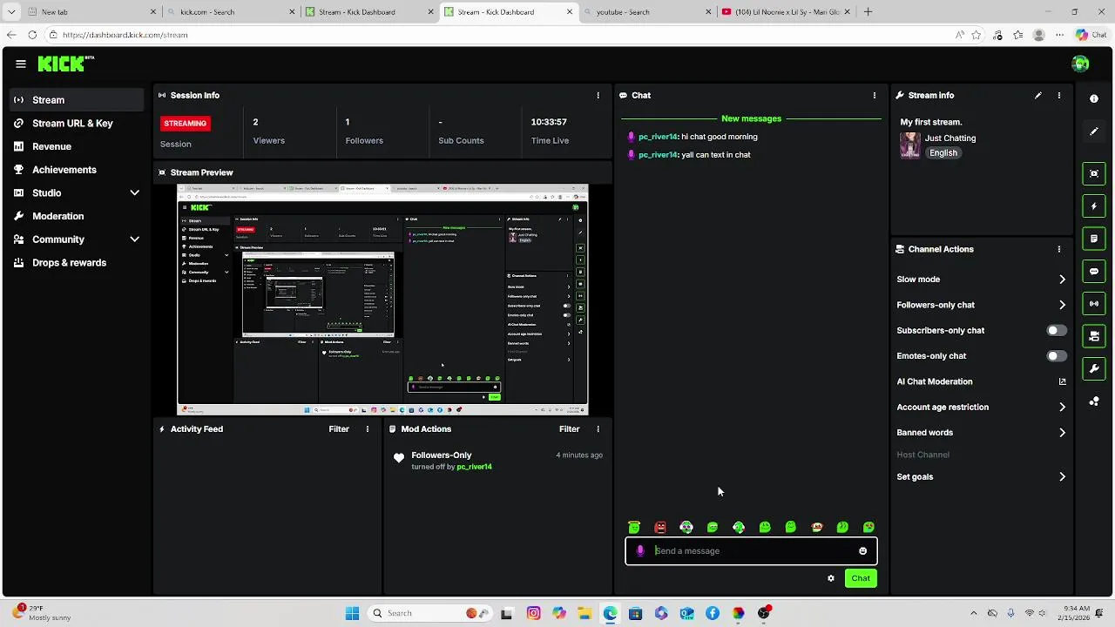Viewport: 1115px width, 627px height.
Task: Open Stream URL & Key page
Action: point(77,123)
